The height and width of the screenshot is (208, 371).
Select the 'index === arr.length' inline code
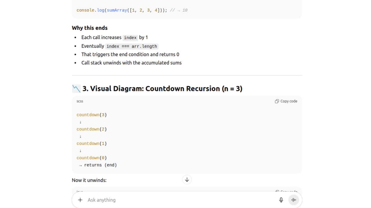132,46
